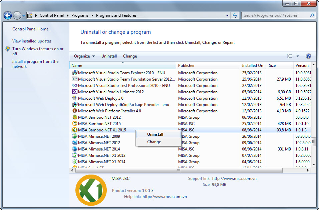Click the horizontal scrollbar thumb
The width and height of the screenshot is (319, 210).
(x=179, y=170)
